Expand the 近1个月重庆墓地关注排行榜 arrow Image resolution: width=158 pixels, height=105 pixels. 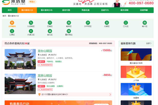(x=110, y=94)
